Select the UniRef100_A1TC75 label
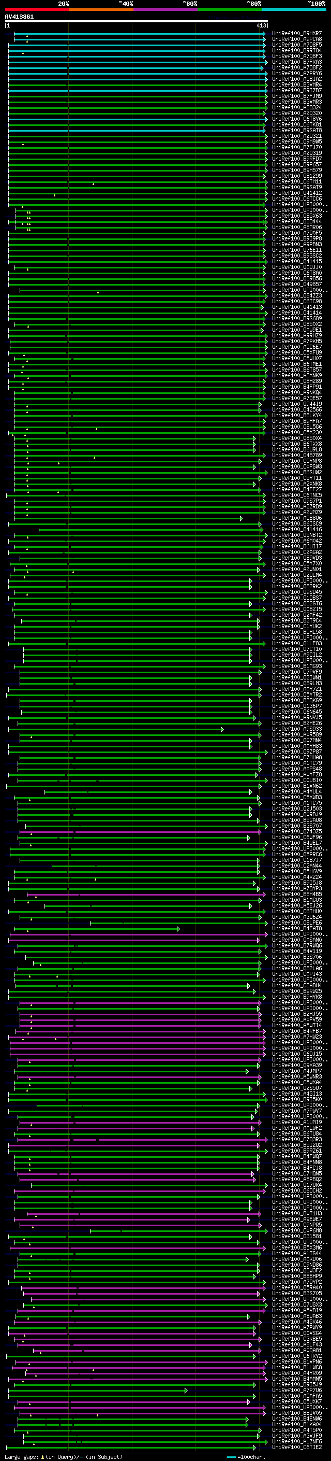The width and height of the screenshot is (331, 1461). (x=297, y=803)
